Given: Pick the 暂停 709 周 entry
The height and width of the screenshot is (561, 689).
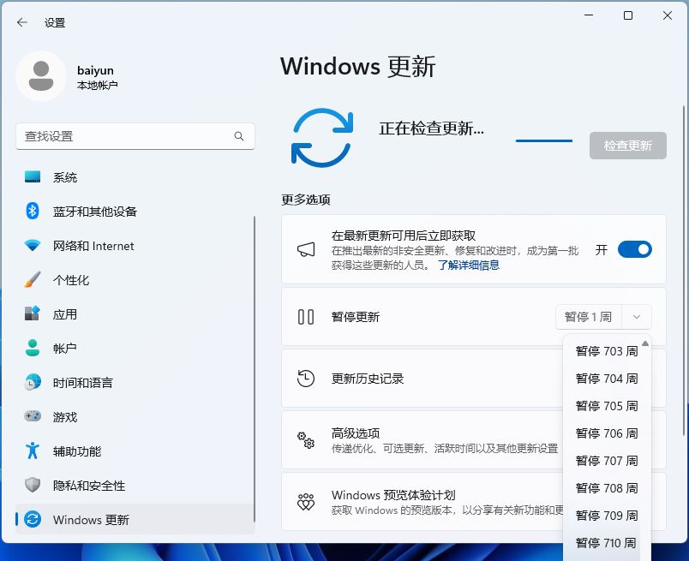Looking at the screenshot, I should point(607,515).
